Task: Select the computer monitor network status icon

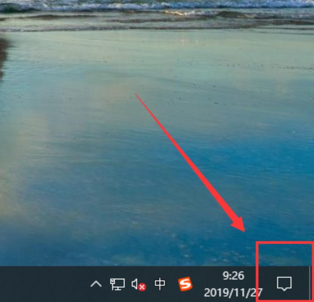Action: (x=117, y=284)
